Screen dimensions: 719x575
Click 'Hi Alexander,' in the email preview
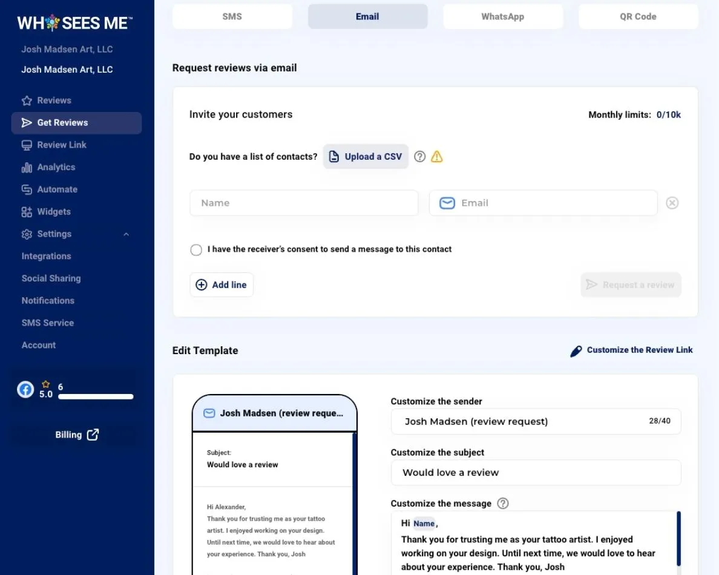pyautogui.click(x=226, y=507)
